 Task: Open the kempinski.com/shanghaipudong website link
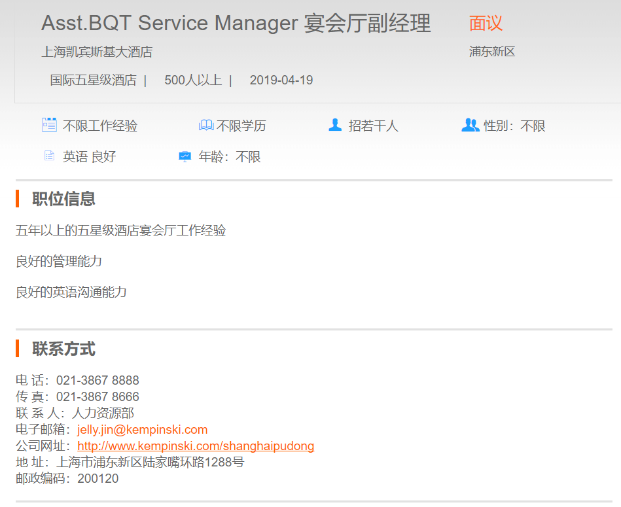[x=196, y=446]
